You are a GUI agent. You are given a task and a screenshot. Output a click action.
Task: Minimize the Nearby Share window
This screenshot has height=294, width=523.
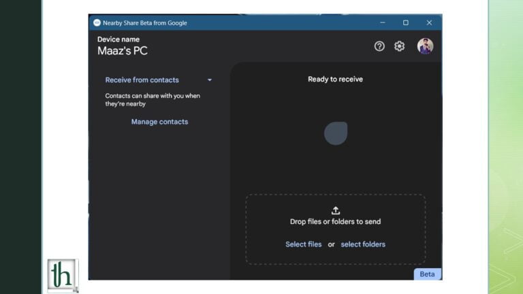point(383,22)
